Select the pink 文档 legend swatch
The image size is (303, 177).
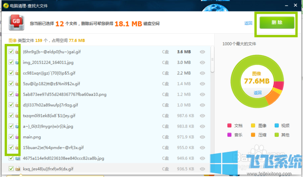point(229,125)
